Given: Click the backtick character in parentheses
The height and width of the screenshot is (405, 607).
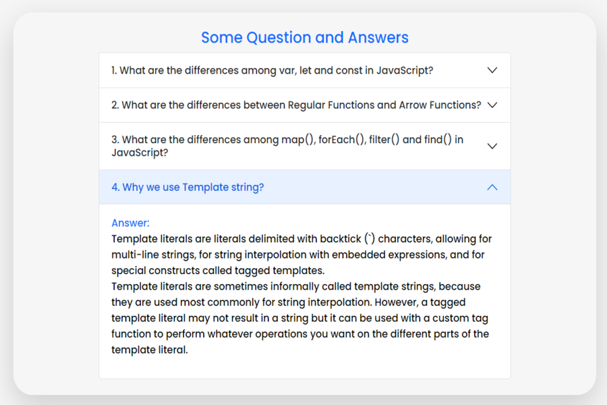Looking at the screenshot, I should tap(369, 239).
